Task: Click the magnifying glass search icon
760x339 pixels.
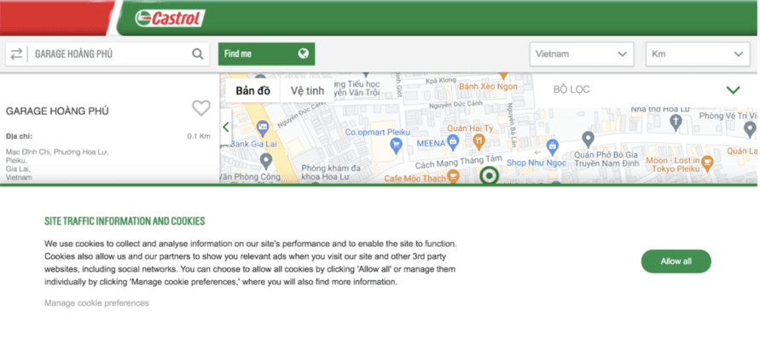Action: tap(198, 54)
